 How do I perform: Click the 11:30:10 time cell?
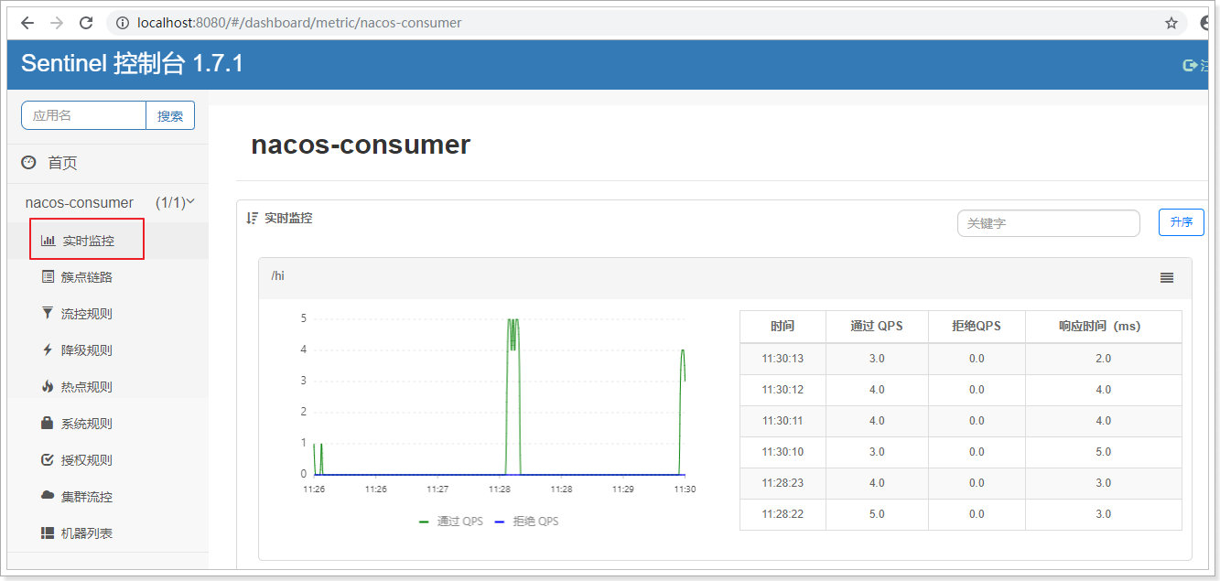[x=783, y=452]
